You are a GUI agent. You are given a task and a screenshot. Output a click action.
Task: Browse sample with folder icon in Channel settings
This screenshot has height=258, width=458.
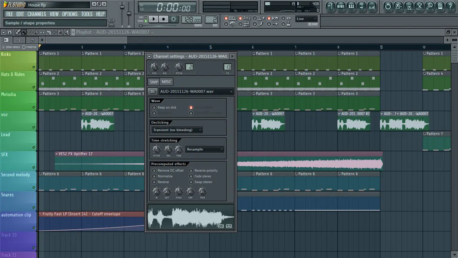point(152,91)
